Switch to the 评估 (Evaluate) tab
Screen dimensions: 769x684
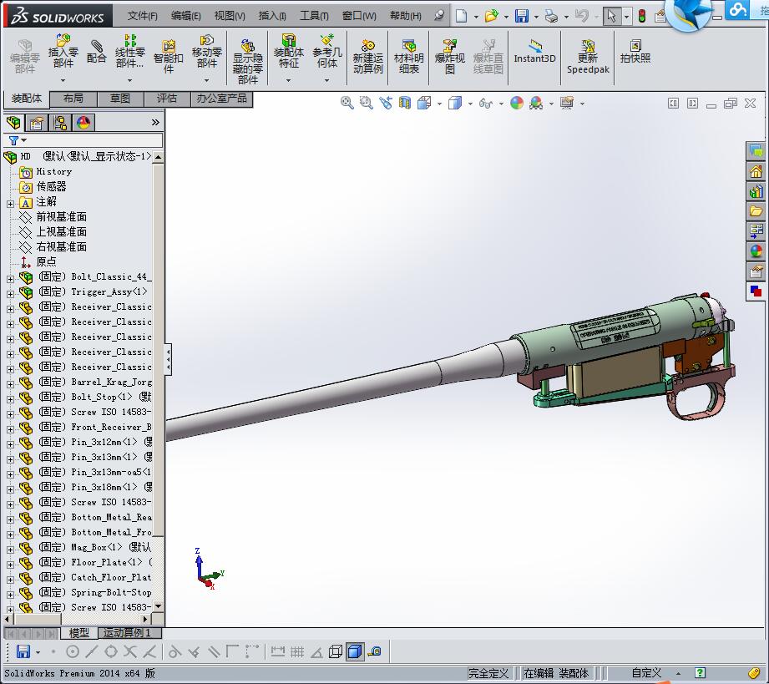pyautogui.click(x=167, y=99)
